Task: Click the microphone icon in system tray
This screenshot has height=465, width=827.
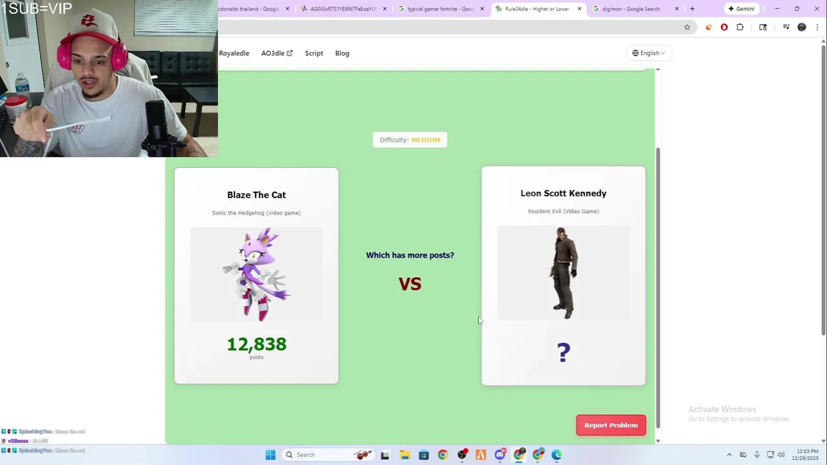Action: click(x=757, y=455)
